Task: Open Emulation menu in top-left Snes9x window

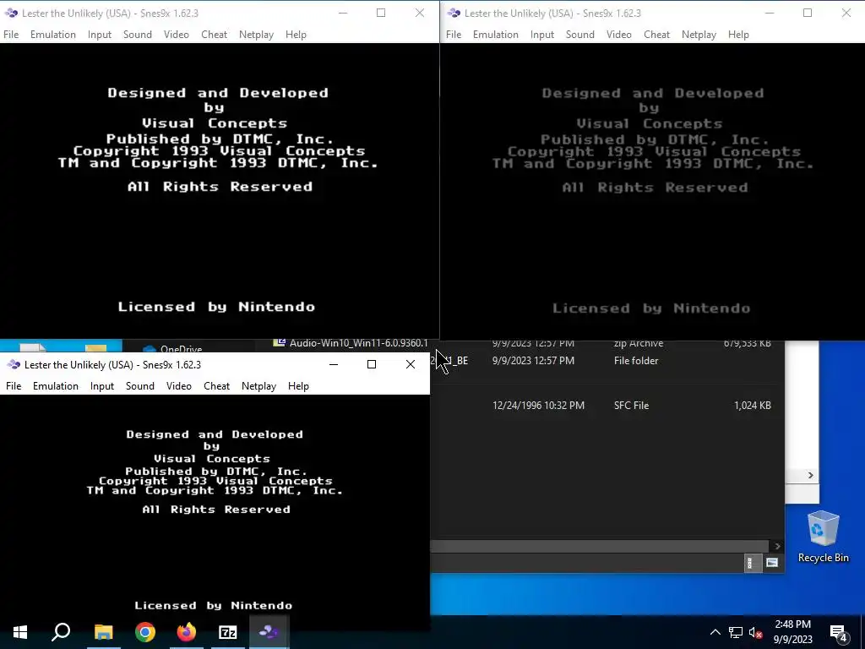Action: [x=53, y=34]
